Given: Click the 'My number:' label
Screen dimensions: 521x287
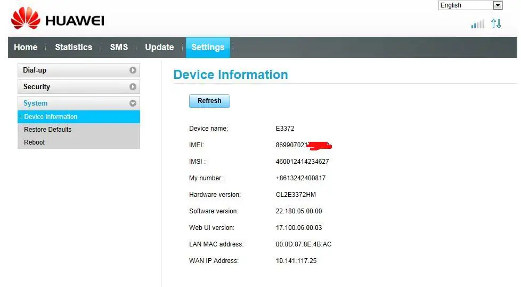Looking at the screenshot, I should coord(206,178).
